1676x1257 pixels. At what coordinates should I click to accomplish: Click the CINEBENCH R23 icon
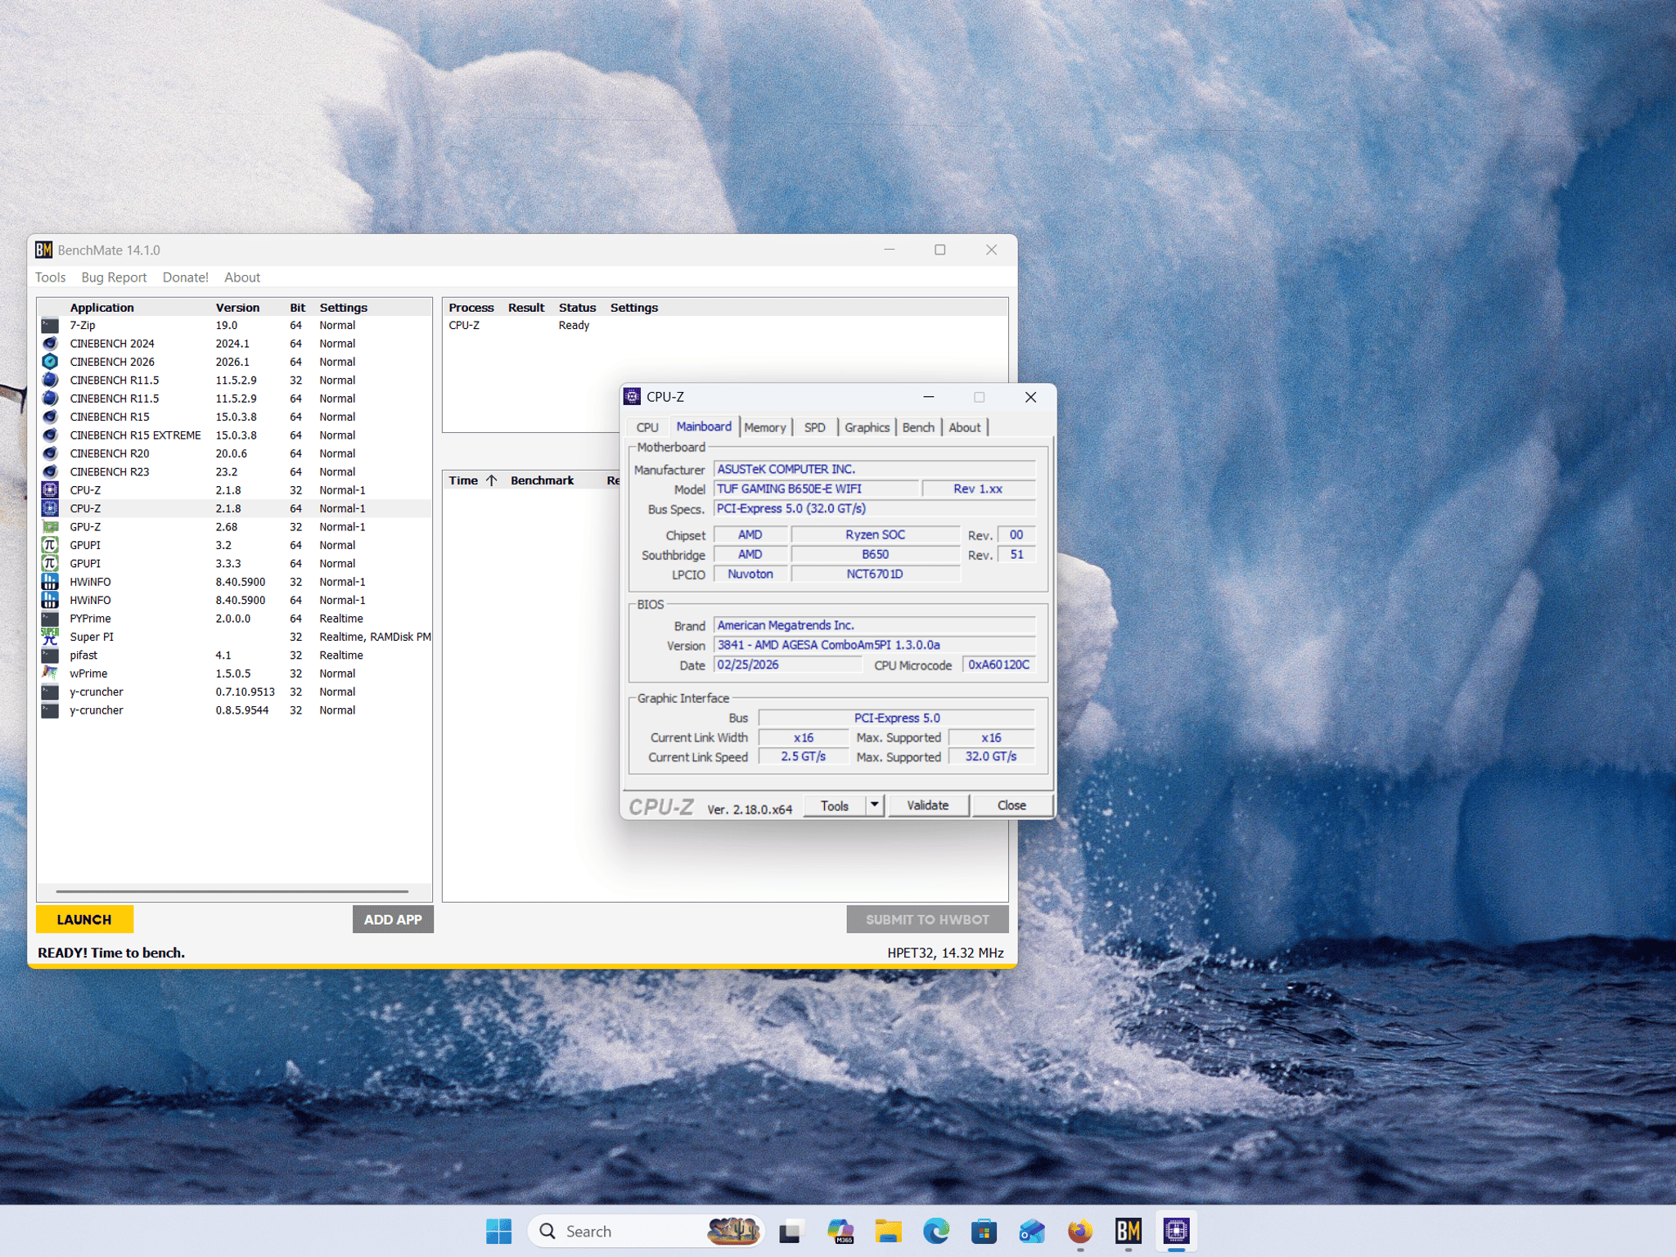pos(50,471)
